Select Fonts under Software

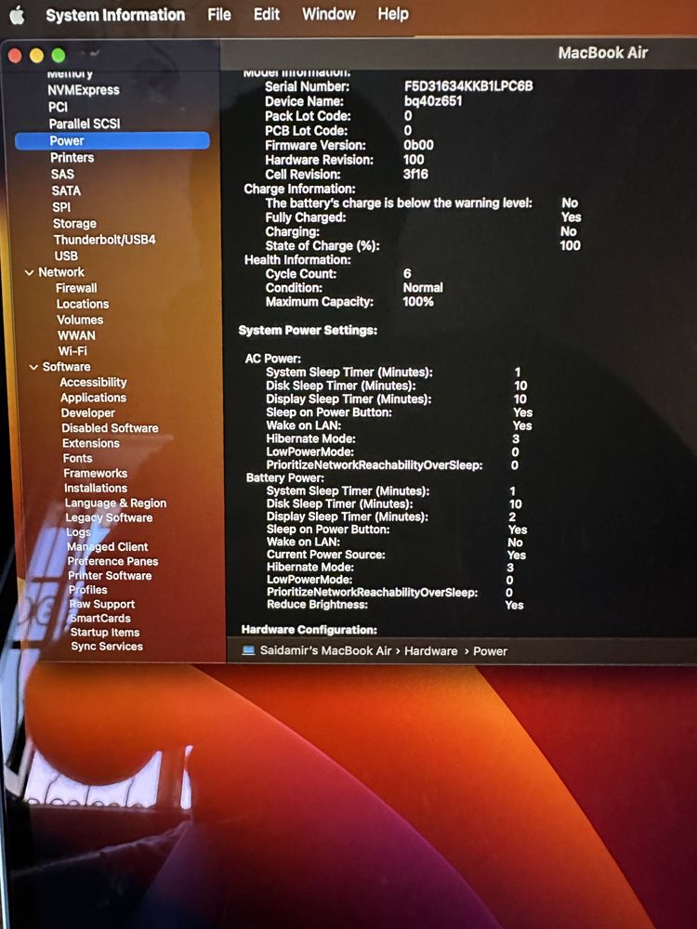point(78,459)
